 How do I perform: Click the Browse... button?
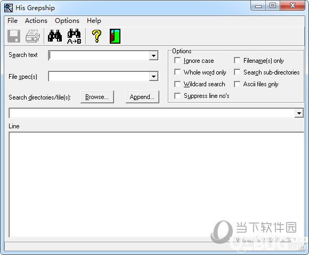point(97,97)
